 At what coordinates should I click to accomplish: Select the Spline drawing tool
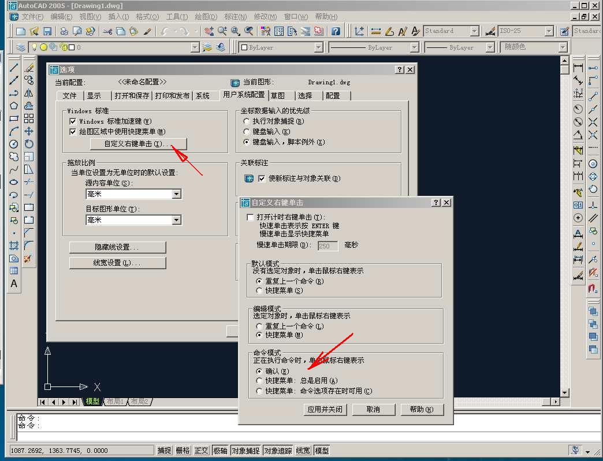tap(14, 170)
